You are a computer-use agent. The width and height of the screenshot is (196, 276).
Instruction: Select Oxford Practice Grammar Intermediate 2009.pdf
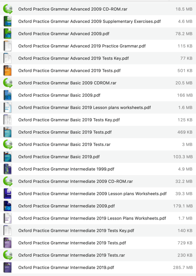point(98,206)
